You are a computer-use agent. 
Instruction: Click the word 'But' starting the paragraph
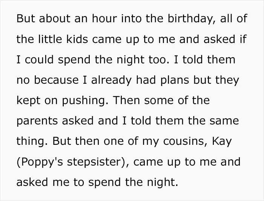pos(26,18)
